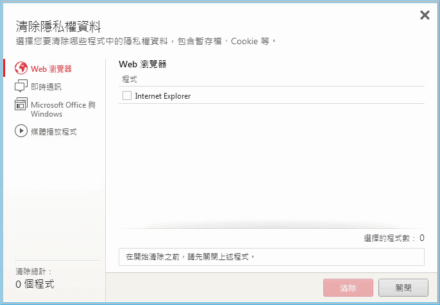Click the Internet Explorer program name text
Viewport: 440px width, 305px height.
tap(162, 96)
